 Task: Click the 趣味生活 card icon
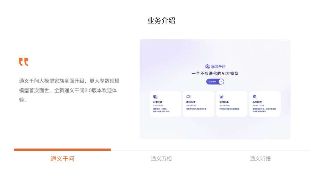click(188, 97)
